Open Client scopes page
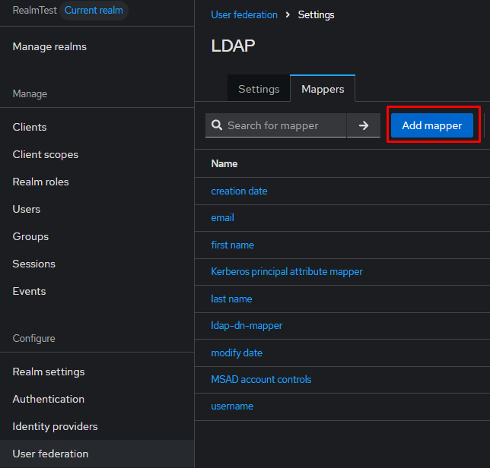The width and height of the screenshot is (490, 468). (46, 154)
